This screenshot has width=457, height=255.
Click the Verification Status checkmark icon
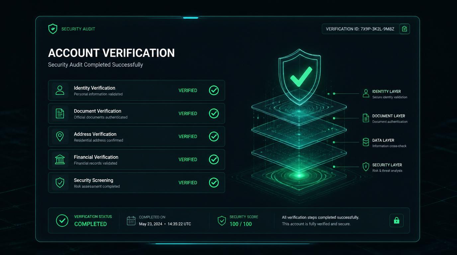click(x=62, y=220)
